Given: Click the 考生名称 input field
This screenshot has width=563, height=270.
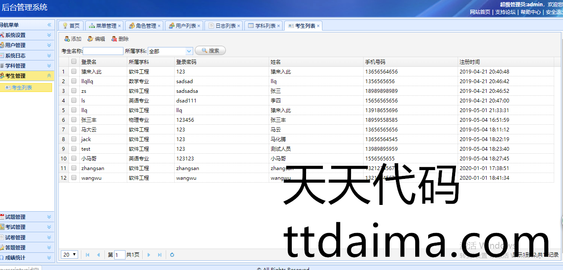Looking at the screenshot, I should click(x=103, y=51).
